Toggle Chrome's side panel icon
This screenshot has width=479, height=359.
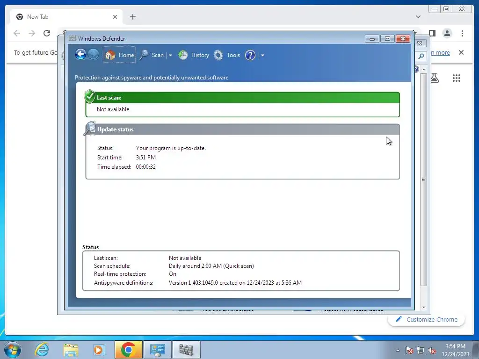[432, 33]
